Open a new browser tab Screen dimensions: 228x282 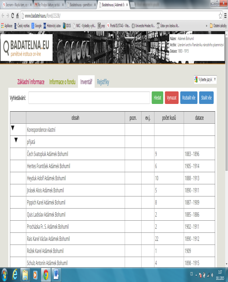tap(132, 5)
